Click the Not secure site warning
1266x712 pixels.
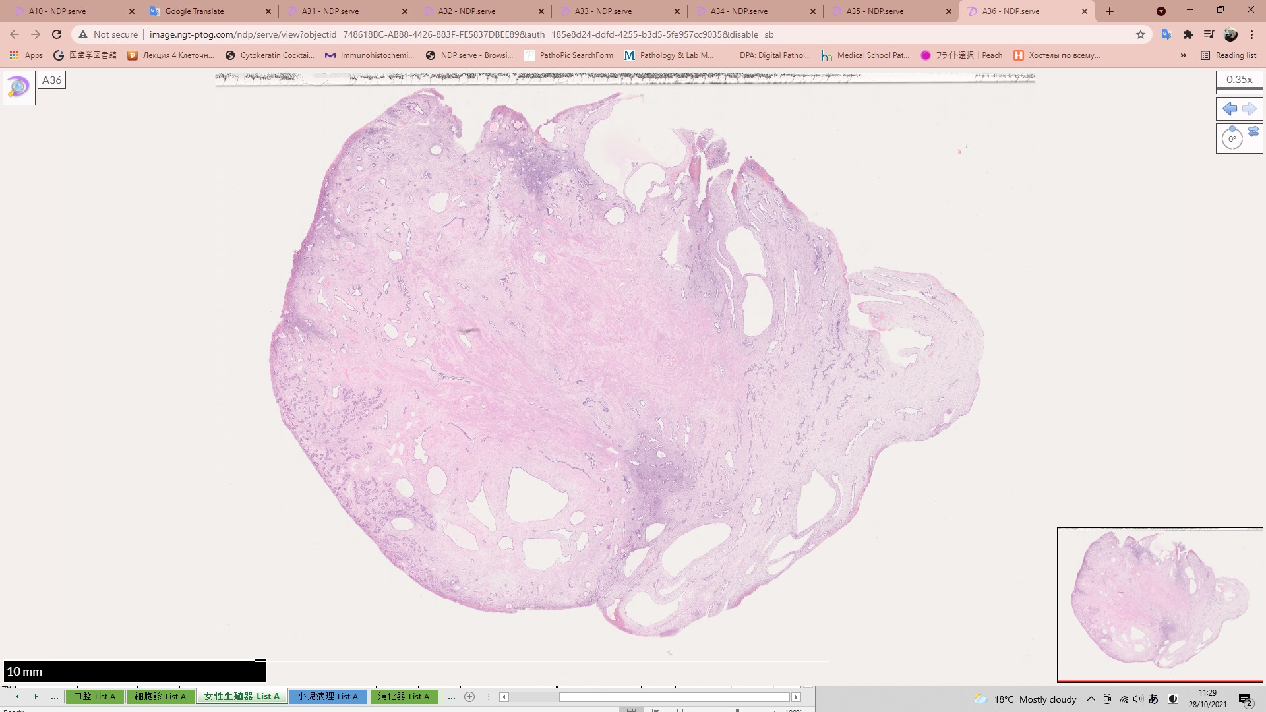tap(108, 34)
